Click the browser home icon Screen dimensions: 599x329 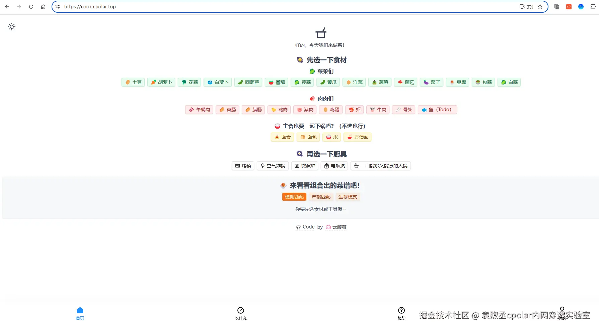pos(43,7)
